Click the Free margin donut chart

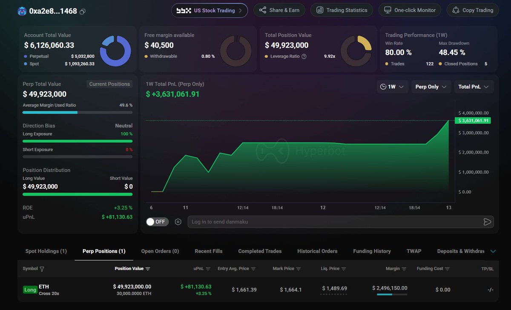click(x=236, y=51)
